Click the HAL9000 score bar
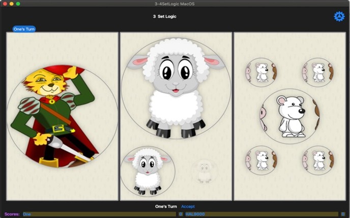 pos(262,214)
